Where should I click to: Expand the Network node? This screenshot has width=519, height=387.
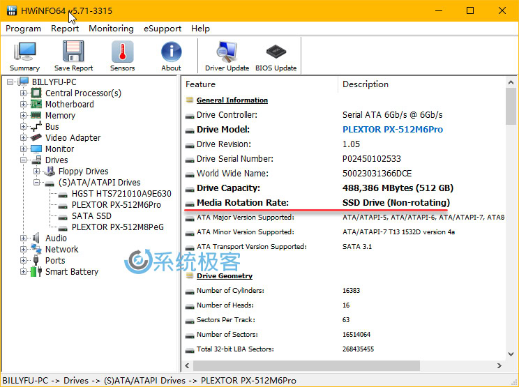click(x=23, y=249)
